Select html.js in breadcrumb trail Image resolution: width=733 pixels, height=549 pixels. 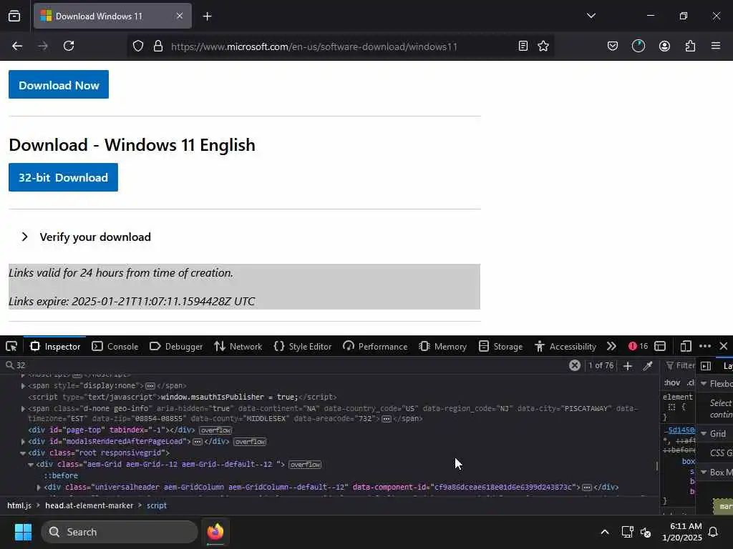[19, 505]
